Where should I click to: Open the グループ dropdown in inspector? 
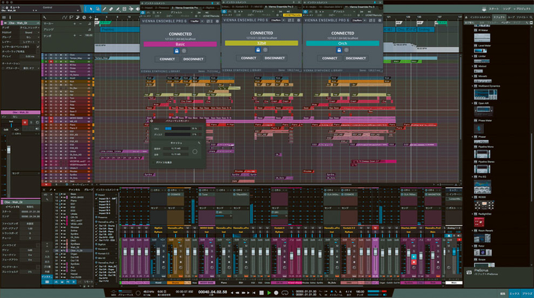pos(29,37)
